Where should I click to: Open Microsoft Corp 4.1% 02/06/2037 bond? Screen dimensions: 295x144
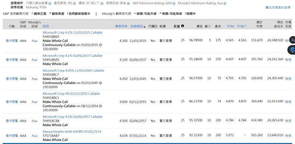point(73,56)
